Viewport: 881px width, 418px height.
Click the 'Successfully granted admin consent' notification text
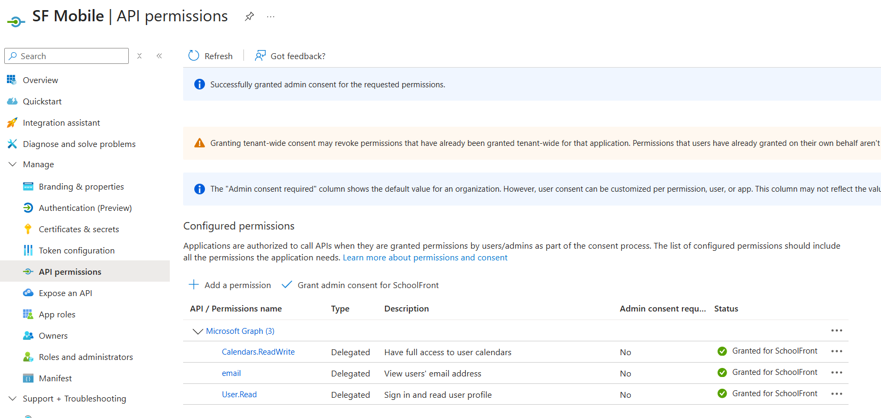click(327, 85)
